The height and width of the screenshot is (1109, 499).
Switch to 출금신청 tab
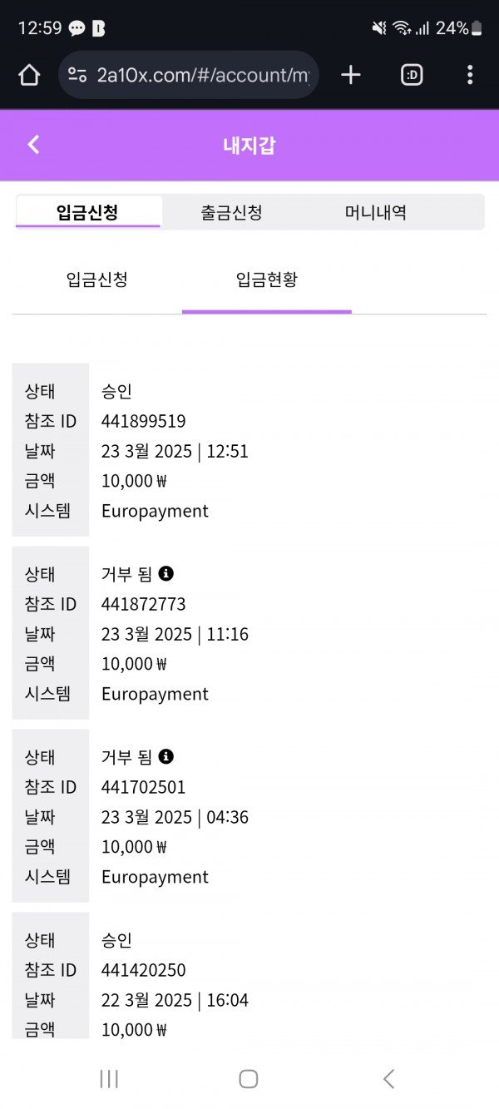(x=231, y=212)
